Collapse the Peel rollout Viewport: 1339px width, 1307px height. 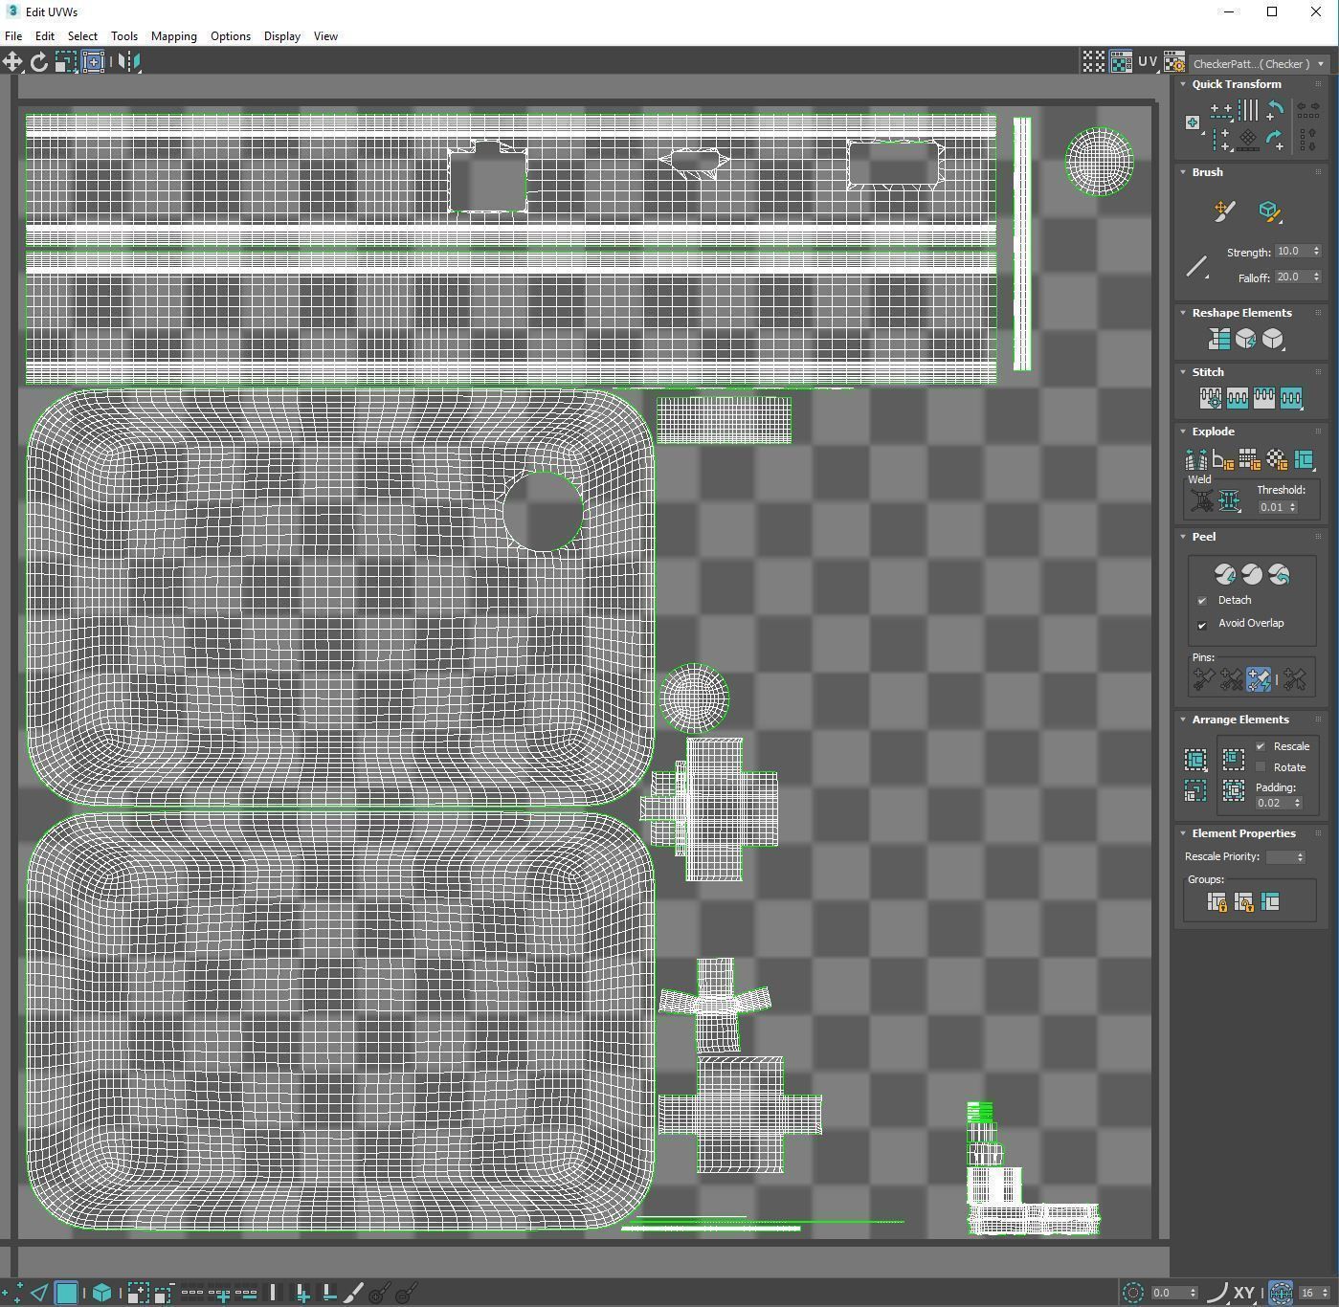click(1183, 537)
